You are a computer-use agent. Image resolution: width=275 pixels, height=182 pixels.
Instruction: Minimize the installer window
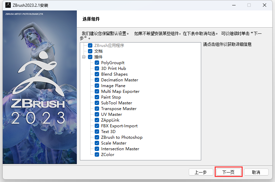pos(234,5)
